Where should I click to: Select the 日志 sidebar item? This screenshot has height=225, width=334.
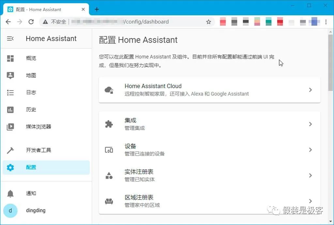[x=46, y=92]
